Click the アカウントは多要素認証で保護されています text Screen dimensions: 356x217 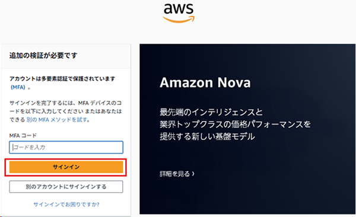[x=62, y=79]
